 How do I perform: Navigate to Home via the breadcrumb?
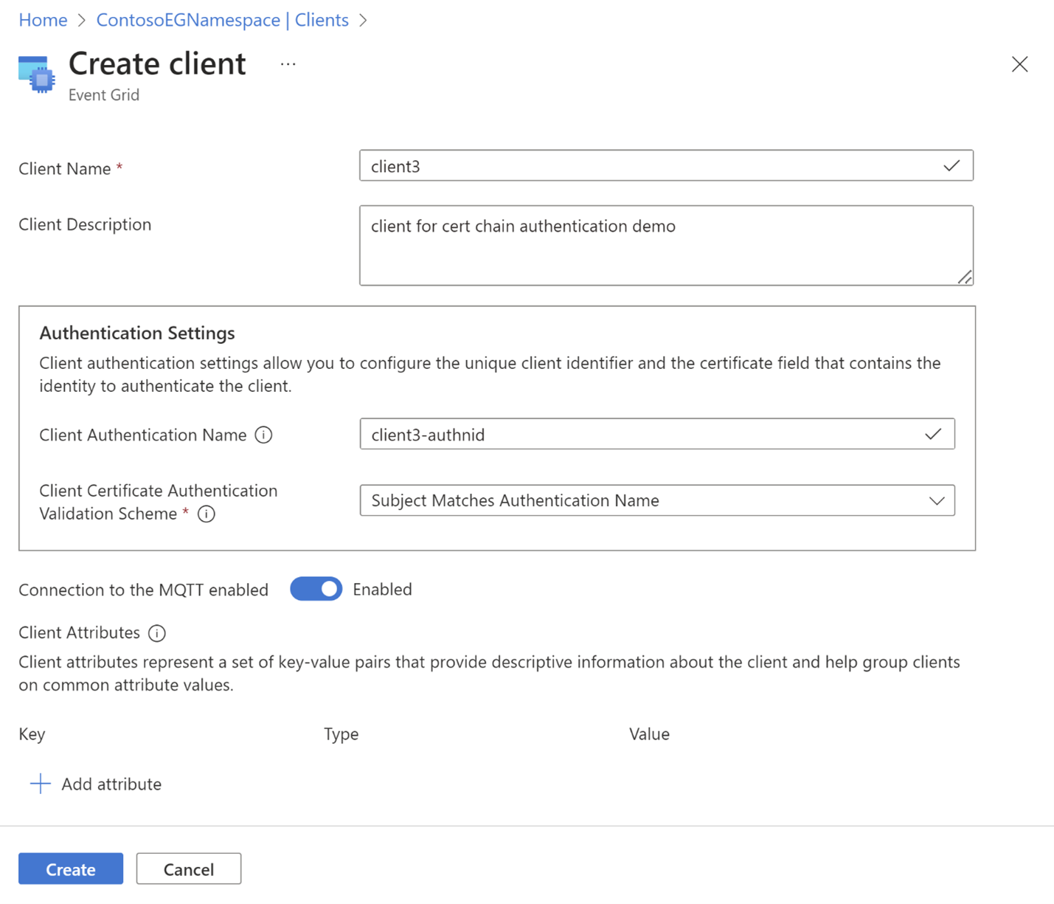(x=42, y=20)
